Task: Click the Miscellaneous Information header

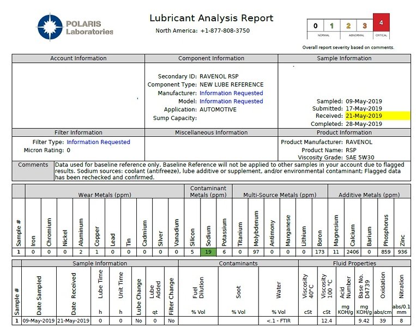Action: pyautogui.click(x=211, y=132)
